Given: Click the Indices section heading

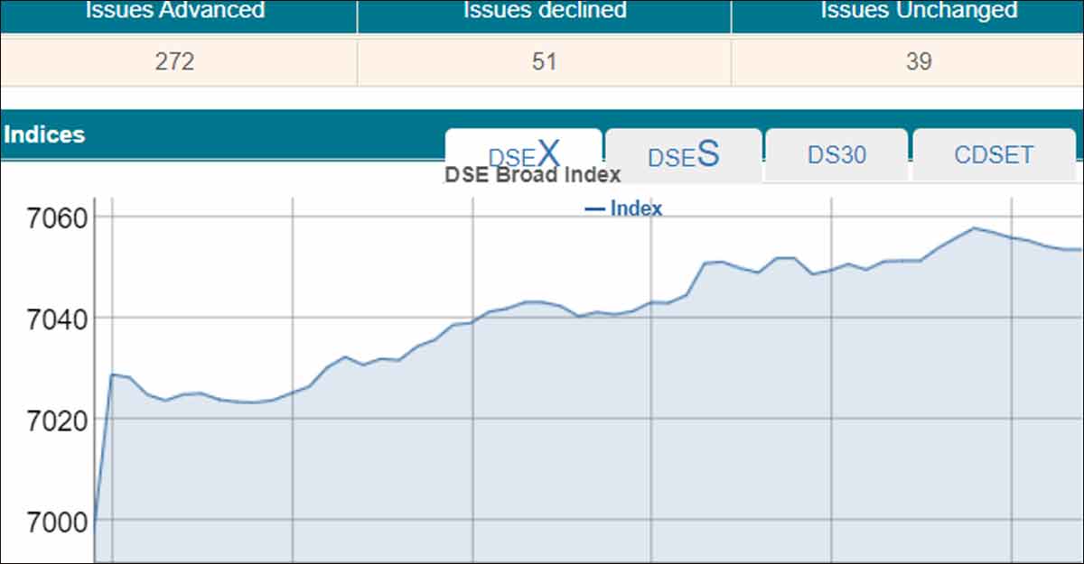Looking at the screenshot, I should tap(44, 135).
